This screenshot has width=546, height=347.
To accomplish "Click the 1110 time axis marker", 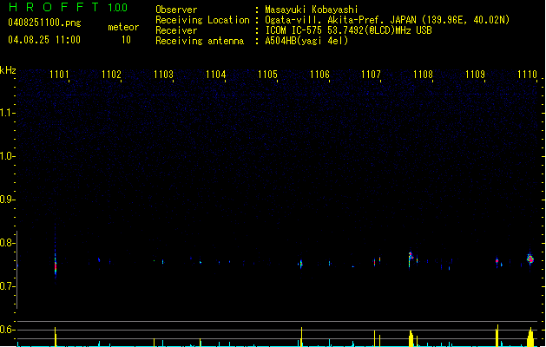I will click(527, 75).
